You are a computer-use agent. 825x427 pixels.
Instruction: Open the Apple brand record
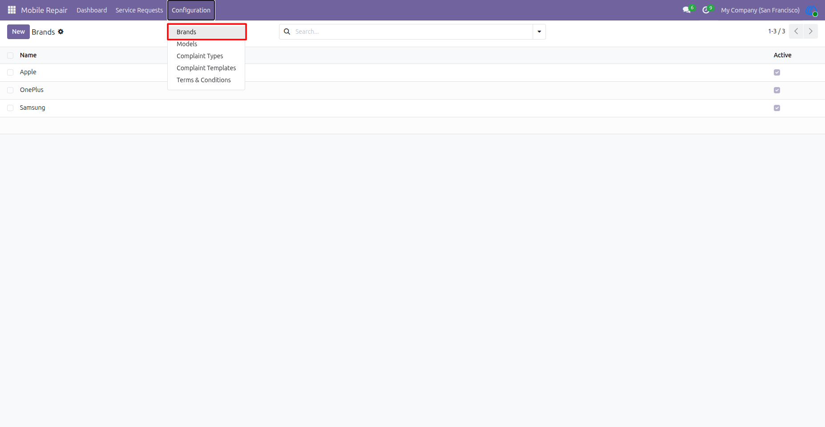[x=28, y=72]
